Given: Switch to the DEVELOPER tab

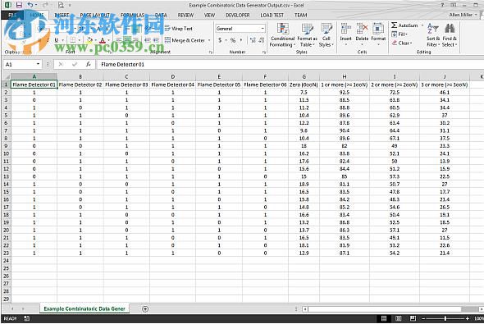Looking at the screenshot, I should pyautogui.click(x=238, y=15).
